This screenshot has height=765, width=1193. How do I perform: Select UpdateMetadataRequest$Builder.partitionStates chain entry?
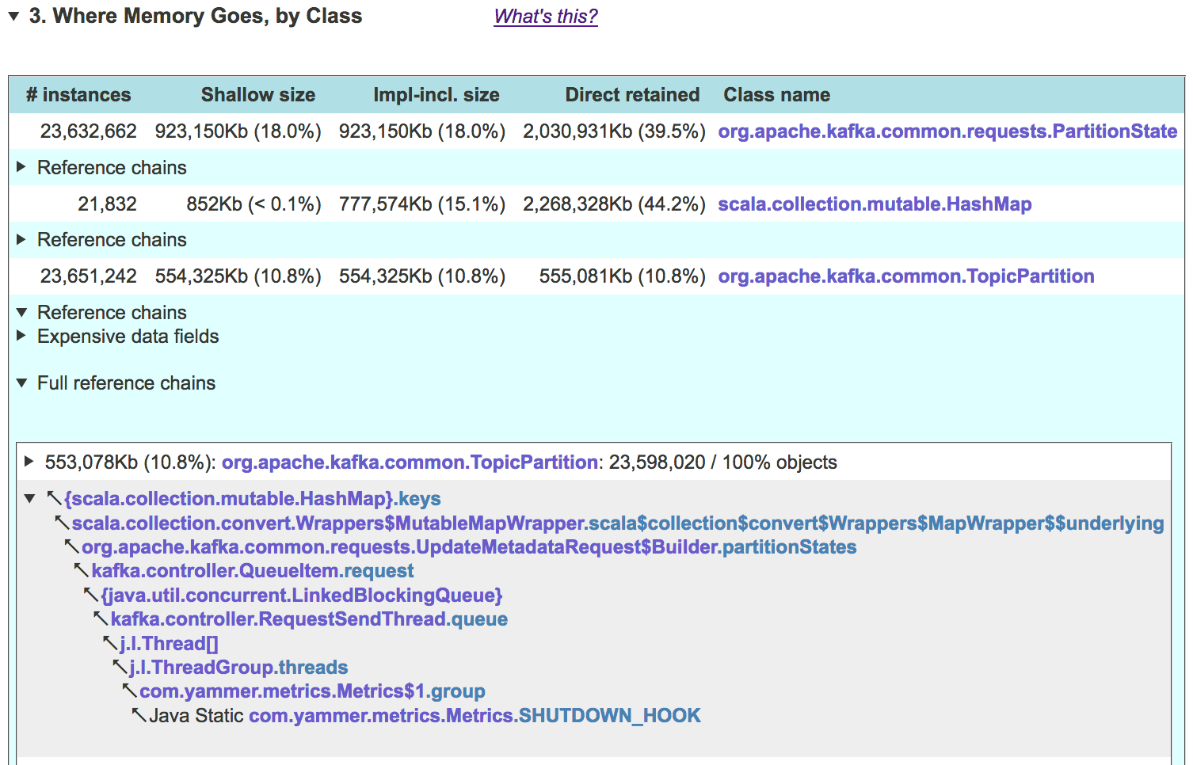pos(469,547)
